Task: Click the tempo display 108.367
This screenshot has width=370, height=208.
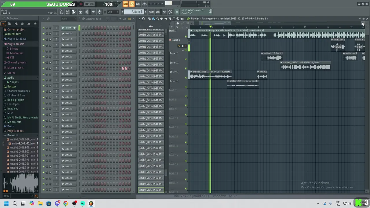Action: [89, 4]
